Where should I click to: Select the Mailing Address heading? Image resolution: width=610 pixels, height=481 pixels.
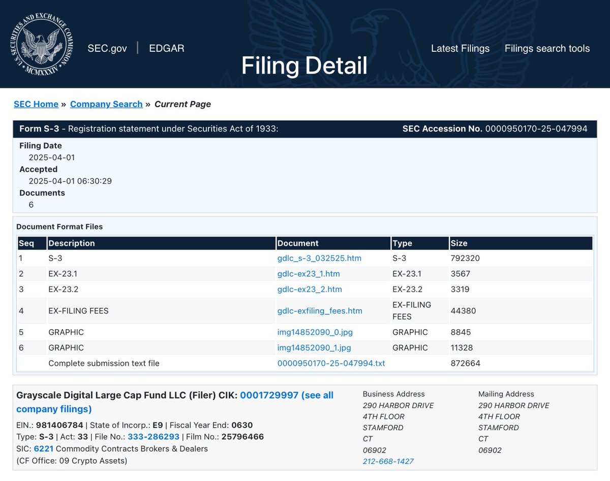coord(506,394)
